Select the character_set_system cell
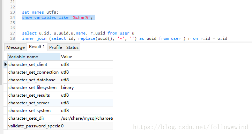The image size is (252, 134). (34, 111)
